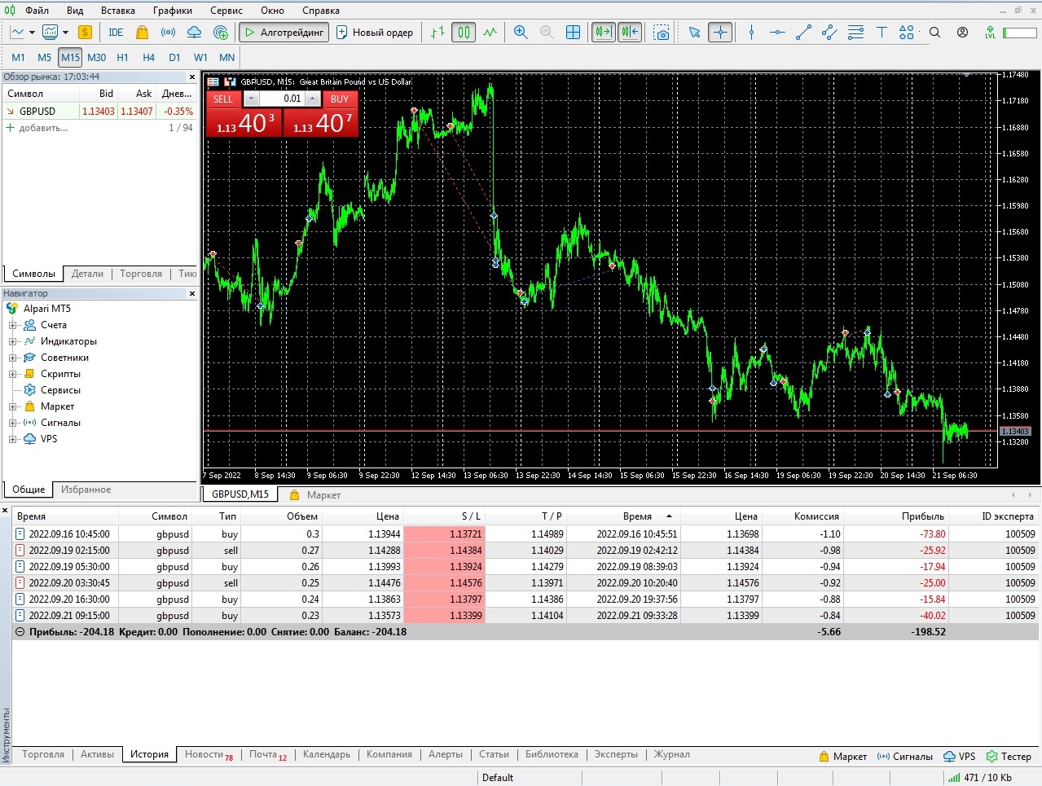Screen dimensions: 1042x786
Task: Expand the Советники tree node
Action: (x=12, y=358)
